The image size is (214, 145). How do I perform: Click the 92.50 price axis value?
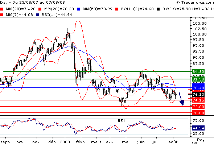click(198, 51)
